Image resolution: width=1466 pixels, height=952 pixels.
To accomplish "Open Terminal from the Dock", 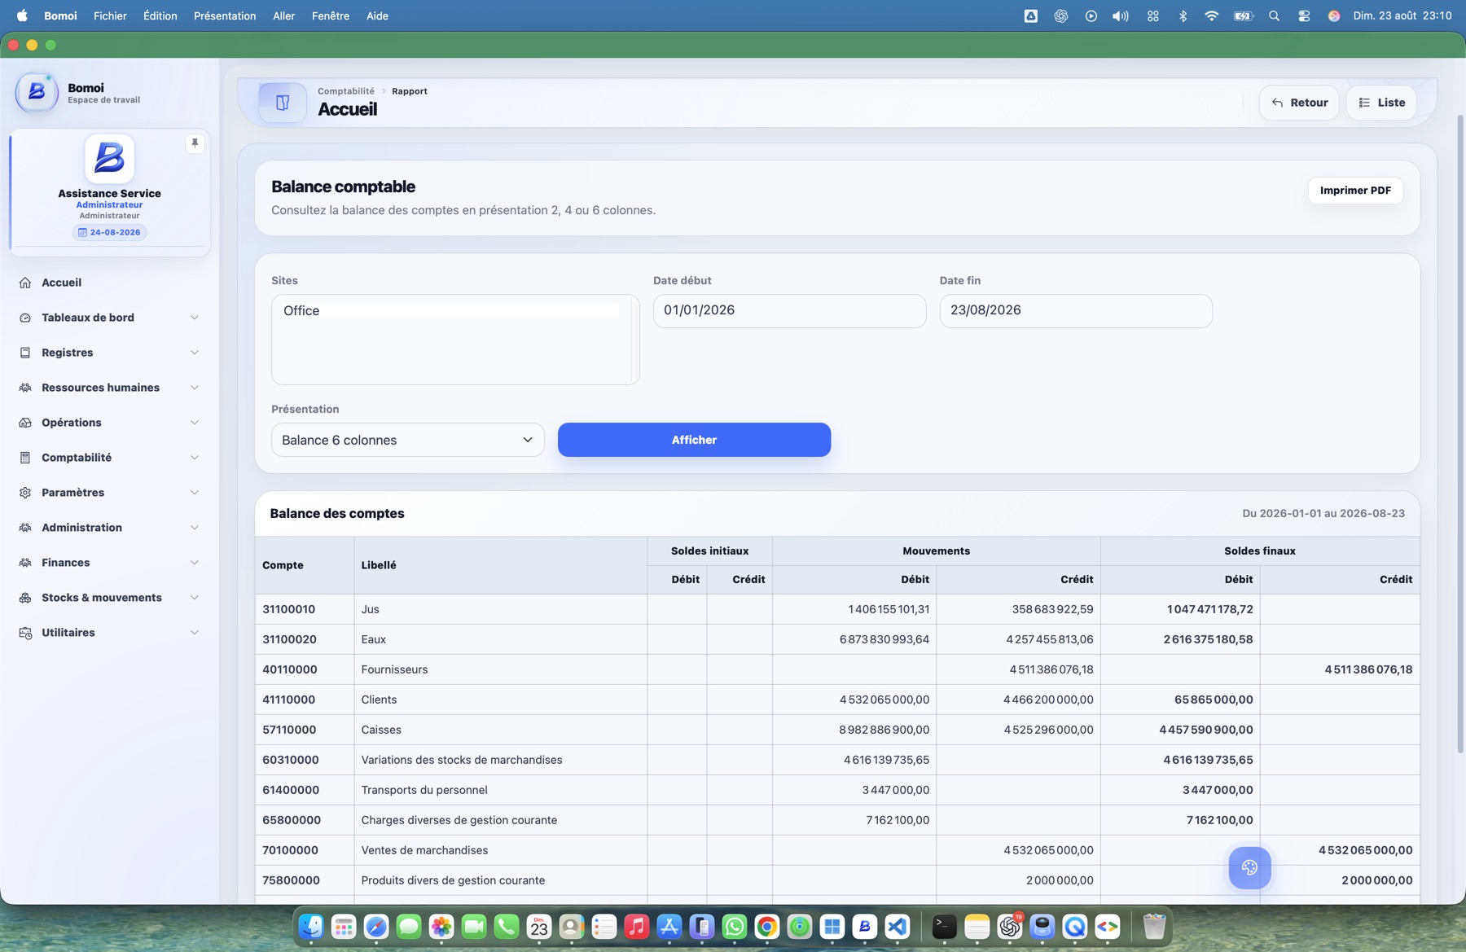I will (944, 927).
